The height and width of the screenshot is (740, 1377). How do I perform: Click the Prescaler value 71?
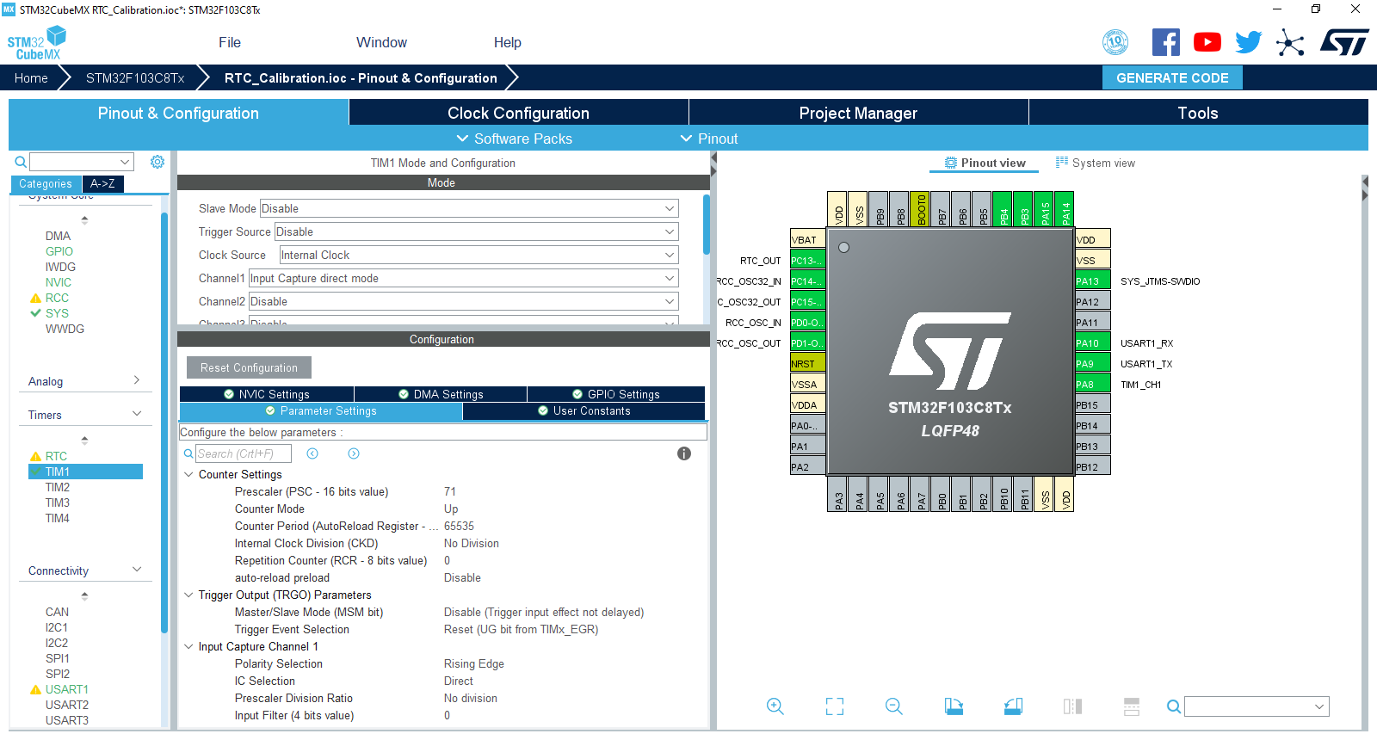pos(450,491)
